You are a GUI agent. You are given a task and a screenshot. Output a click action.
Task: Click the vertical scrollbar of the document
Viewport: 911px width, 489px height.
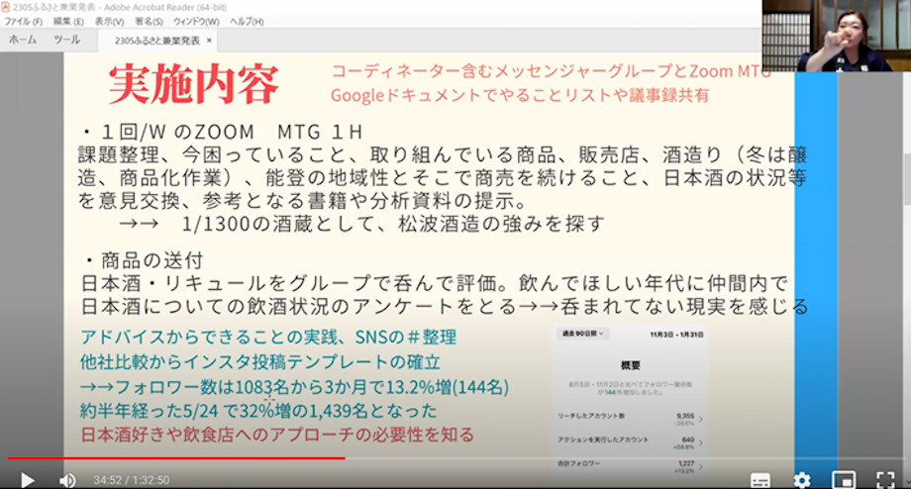coord(906,180)
